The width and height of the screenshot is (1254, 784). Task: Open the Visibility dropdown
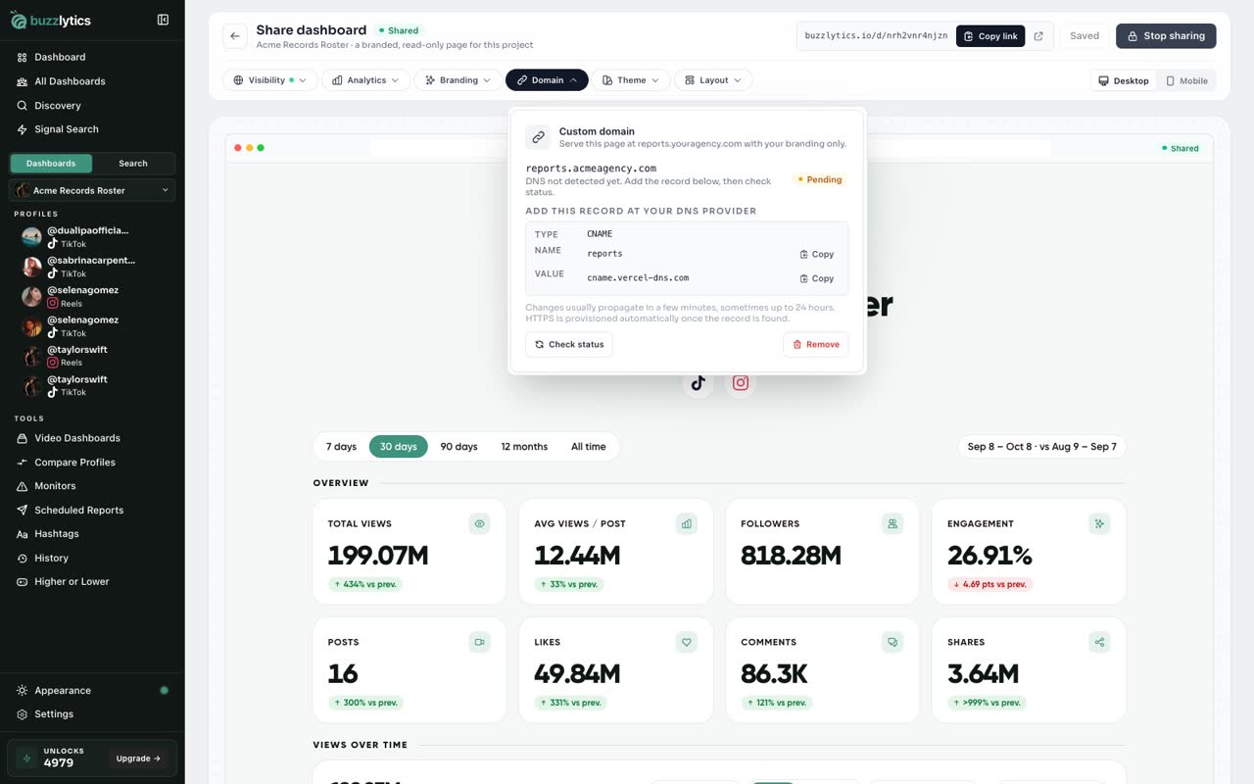tap(270, 80)
